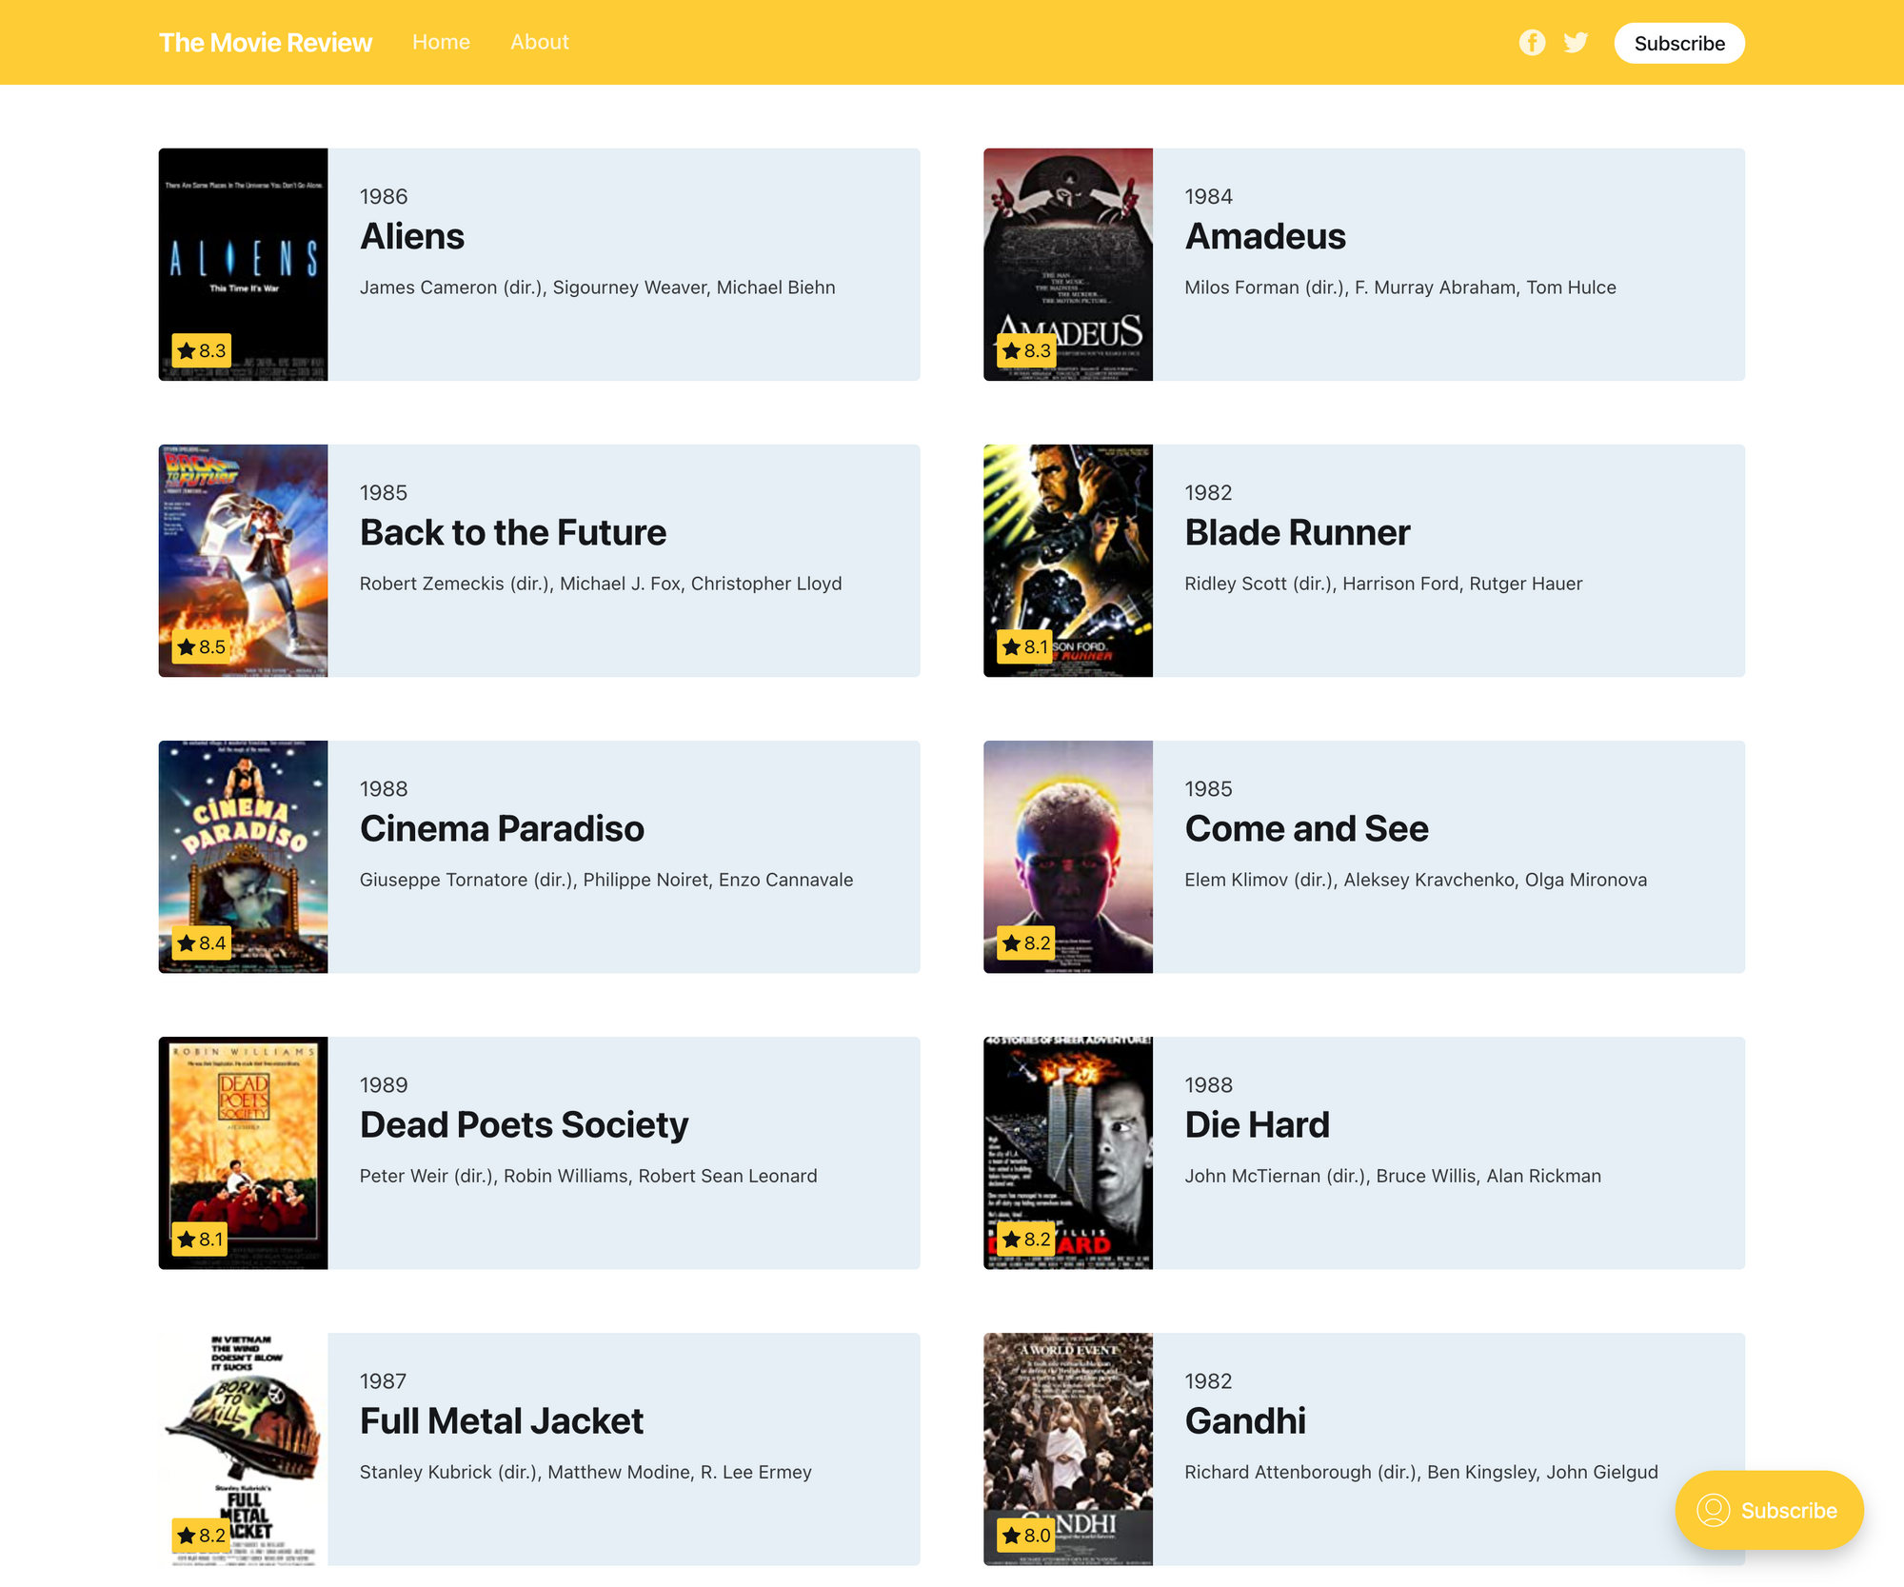Open the Back to the Future title
The width and height of the screenshot is (1904, 1587).
[512, 532]
